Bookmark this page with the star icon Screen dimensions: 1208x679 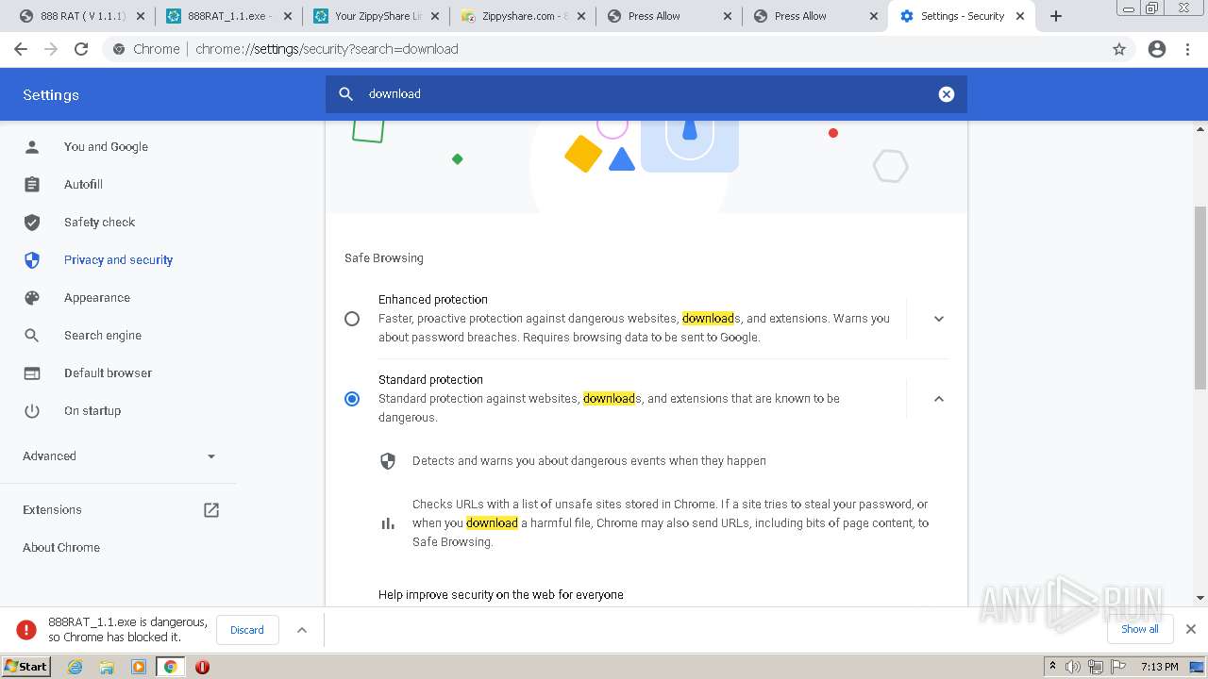(x=1119, y=49)
